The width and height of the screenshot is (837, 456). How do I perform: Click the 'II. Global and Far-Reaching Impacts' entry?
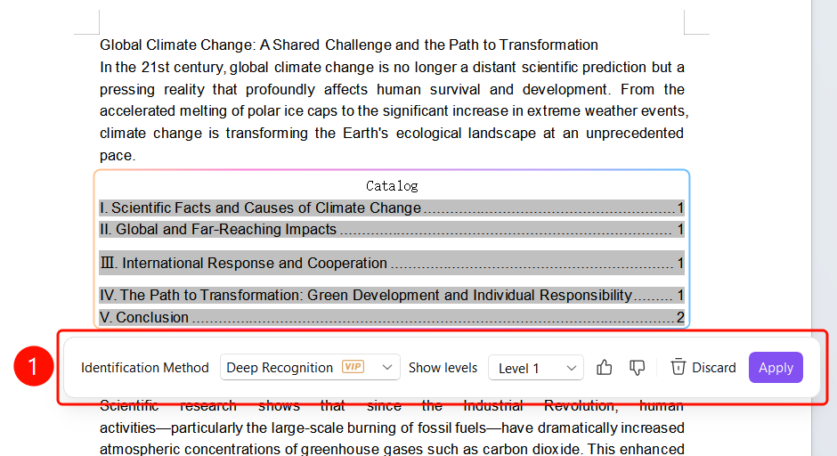tap(392, 230)
